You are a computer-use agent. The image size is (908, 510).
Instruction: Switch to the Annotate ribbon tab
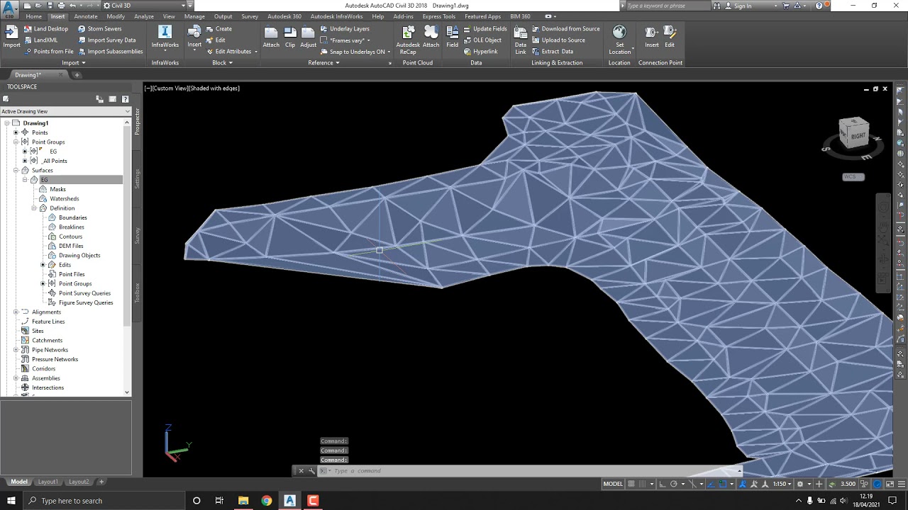coord(86,16)
